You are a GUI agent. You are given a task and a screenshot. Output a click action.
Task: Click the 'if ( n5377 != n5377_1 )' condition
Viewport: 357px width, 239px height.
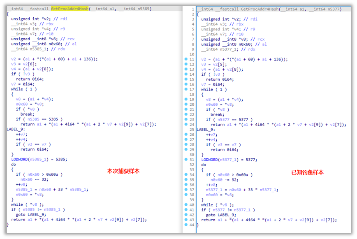click(228, 210)
